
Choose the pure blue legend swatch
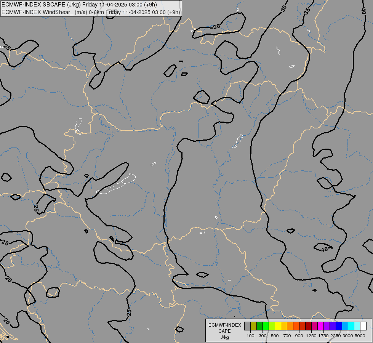[339, 326]
